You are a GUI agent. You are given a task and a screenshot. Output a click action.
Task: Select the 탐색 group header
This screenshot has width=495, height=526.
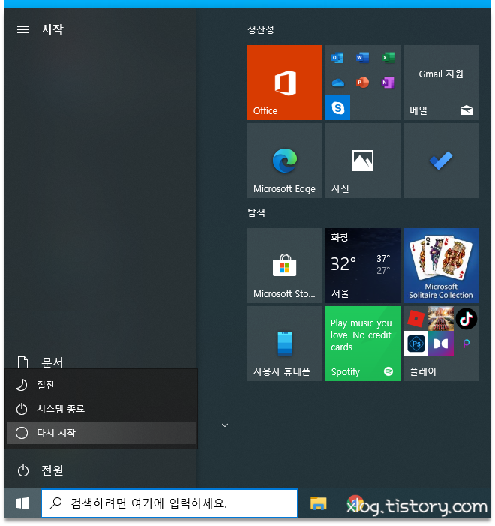tap(256, 212)
